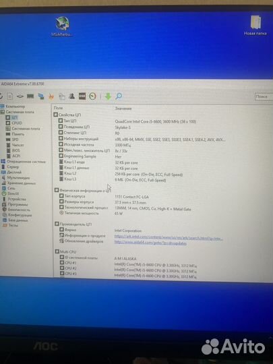Select the Свойства ЦП group header
The image size is (273, 364).
[x=67, y=115]
